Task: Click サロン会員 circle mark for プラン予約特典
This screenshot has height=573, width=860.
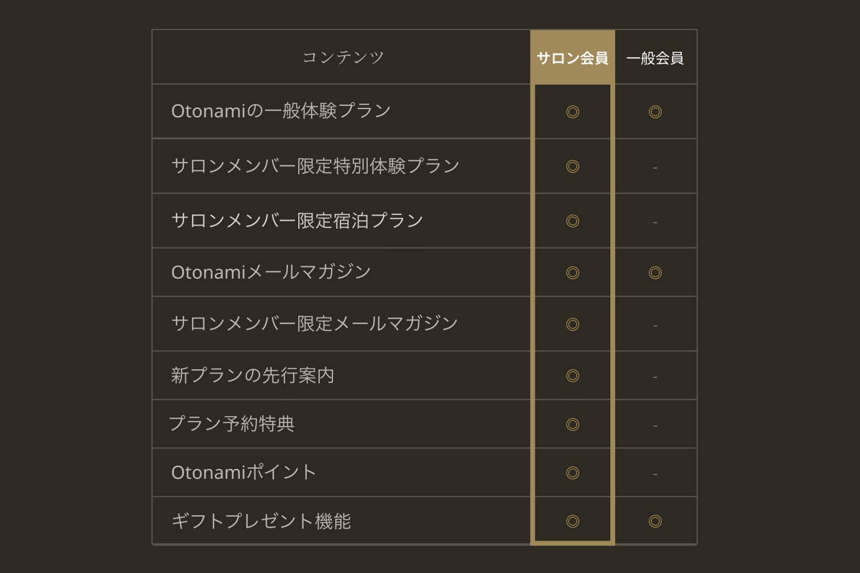Action: 573,424
